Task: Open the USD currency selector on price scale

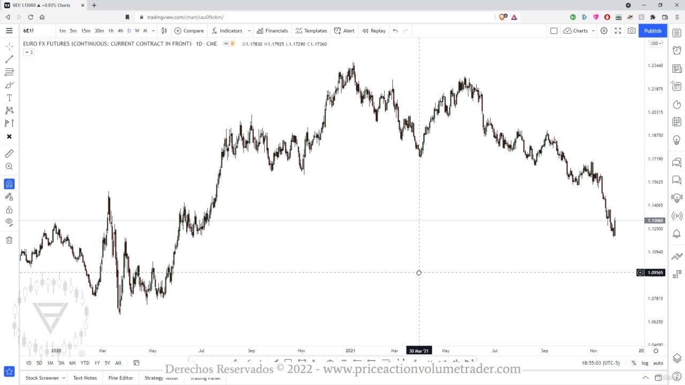Action: click(656, 43)
